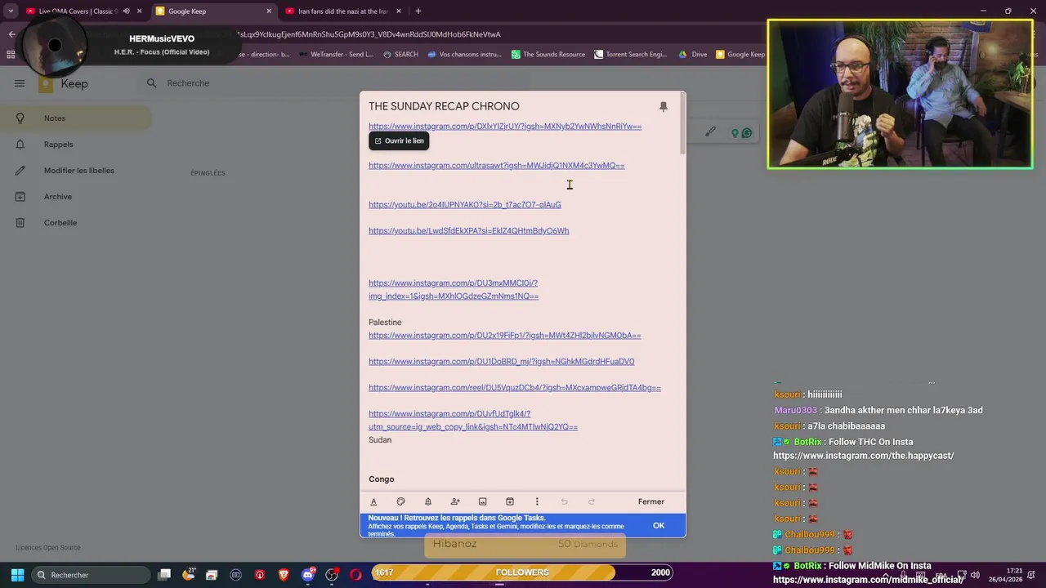
Task: Open the note's more options menu
Action: click(x=537, y=501)
